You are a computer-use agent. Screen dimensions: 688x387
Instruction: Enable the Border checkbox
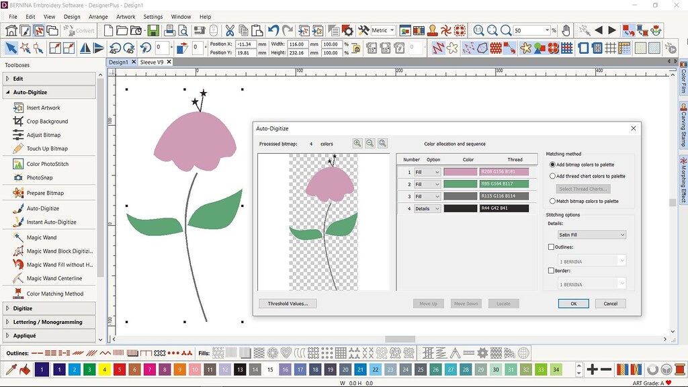click(551, 270)
